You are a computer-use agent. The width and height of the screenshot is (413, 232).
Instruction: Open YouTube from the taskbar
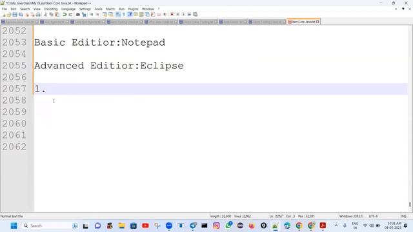coord(145,226)
